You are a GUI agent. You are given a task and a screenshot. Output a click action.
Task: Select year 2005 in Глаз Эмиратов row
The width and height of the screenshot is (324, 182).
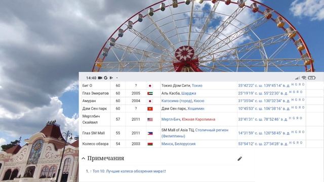(x=136, y=93)
